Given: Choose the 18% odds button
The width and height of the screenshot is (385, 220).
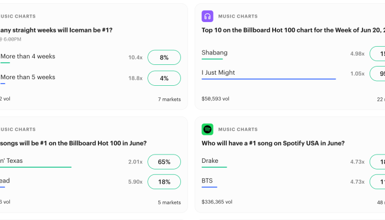Looking at the screenshot, I should [164, 182].
